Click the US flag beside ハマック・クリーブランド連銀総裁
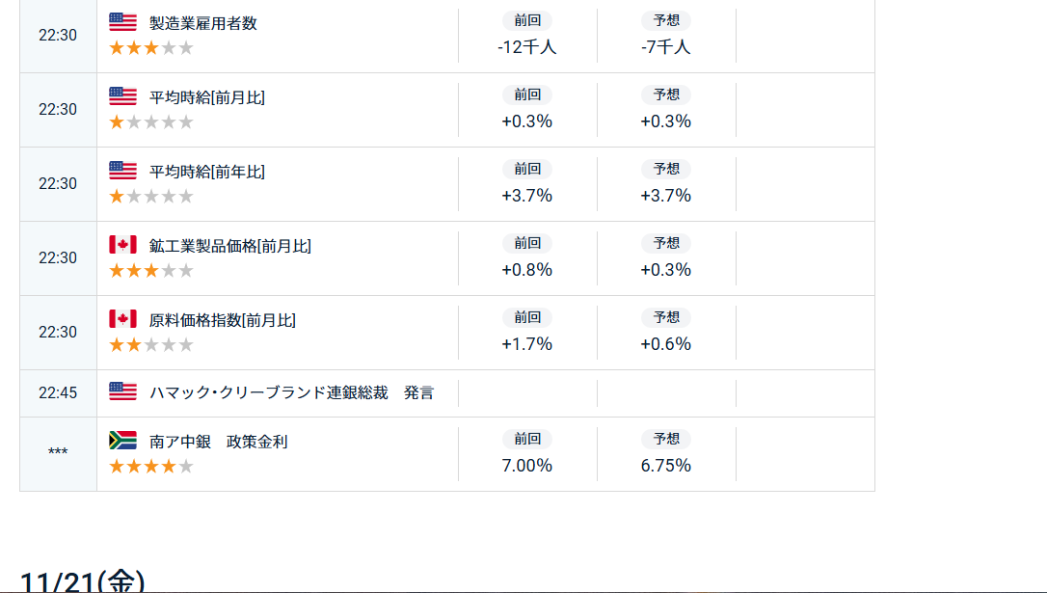The width and height of the screenshot is (1047, 593). [122, 391]
